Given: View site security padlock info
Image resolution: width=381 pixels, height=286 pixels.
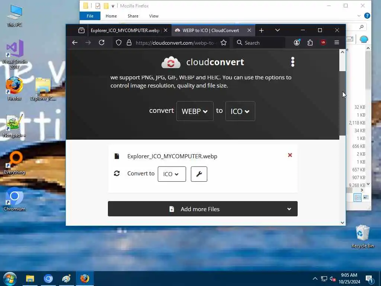Looking at the screenshot, I should [x=129, y=43].
